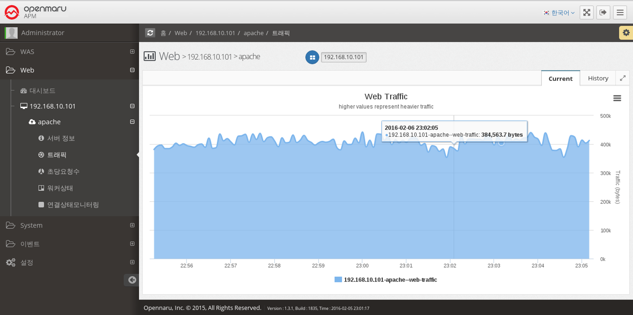633x315 pixels.
Task: Click the refresh icon beside breadcrumb
Action: pyautogui.click(x=150, y=33)
